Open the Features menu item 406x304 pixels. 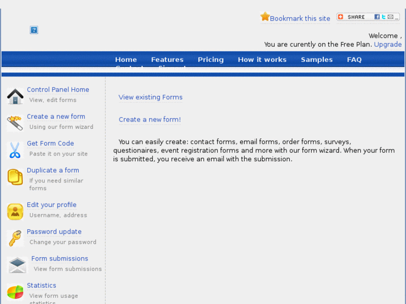(x=168, y=60)
